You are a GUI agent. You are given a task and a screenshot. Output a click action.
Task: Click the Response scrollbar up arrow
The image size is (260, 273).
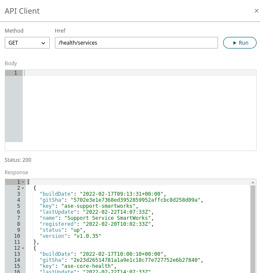coord(253,182)
